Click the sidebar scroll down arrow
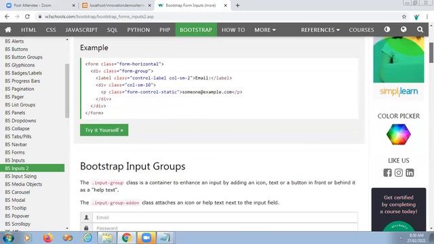The image size is (434, 244). coord(67,228)
